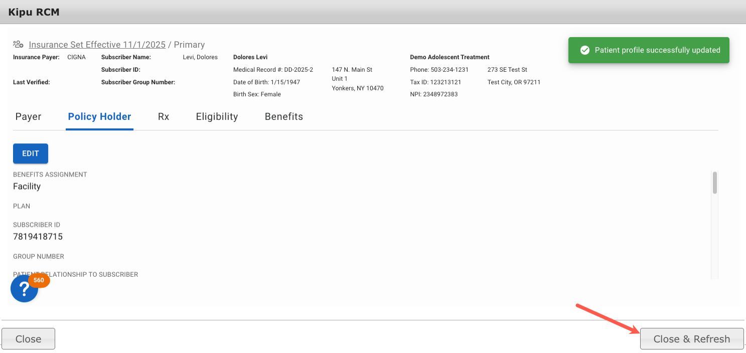Click the Kipu RCM dialog title

tap(34, 12)
